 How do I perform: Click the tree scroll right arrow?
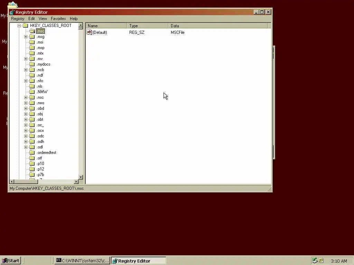[x=76, y=181]
